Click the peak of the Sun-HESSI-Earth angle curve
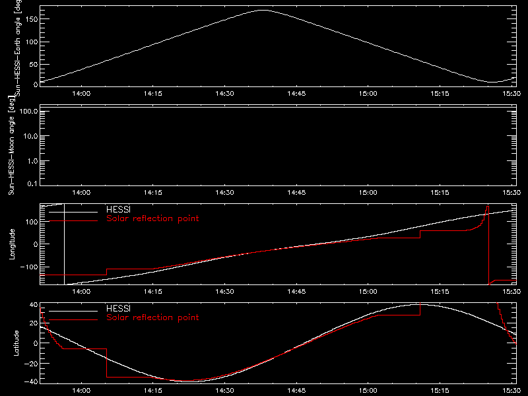This screenshot has height=396, width=528. tap(263, 11)
